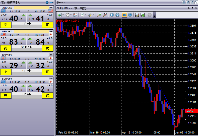The image size is (198, 136).
Task: Remove currency pair with blue minus icon
Action: 51,2
